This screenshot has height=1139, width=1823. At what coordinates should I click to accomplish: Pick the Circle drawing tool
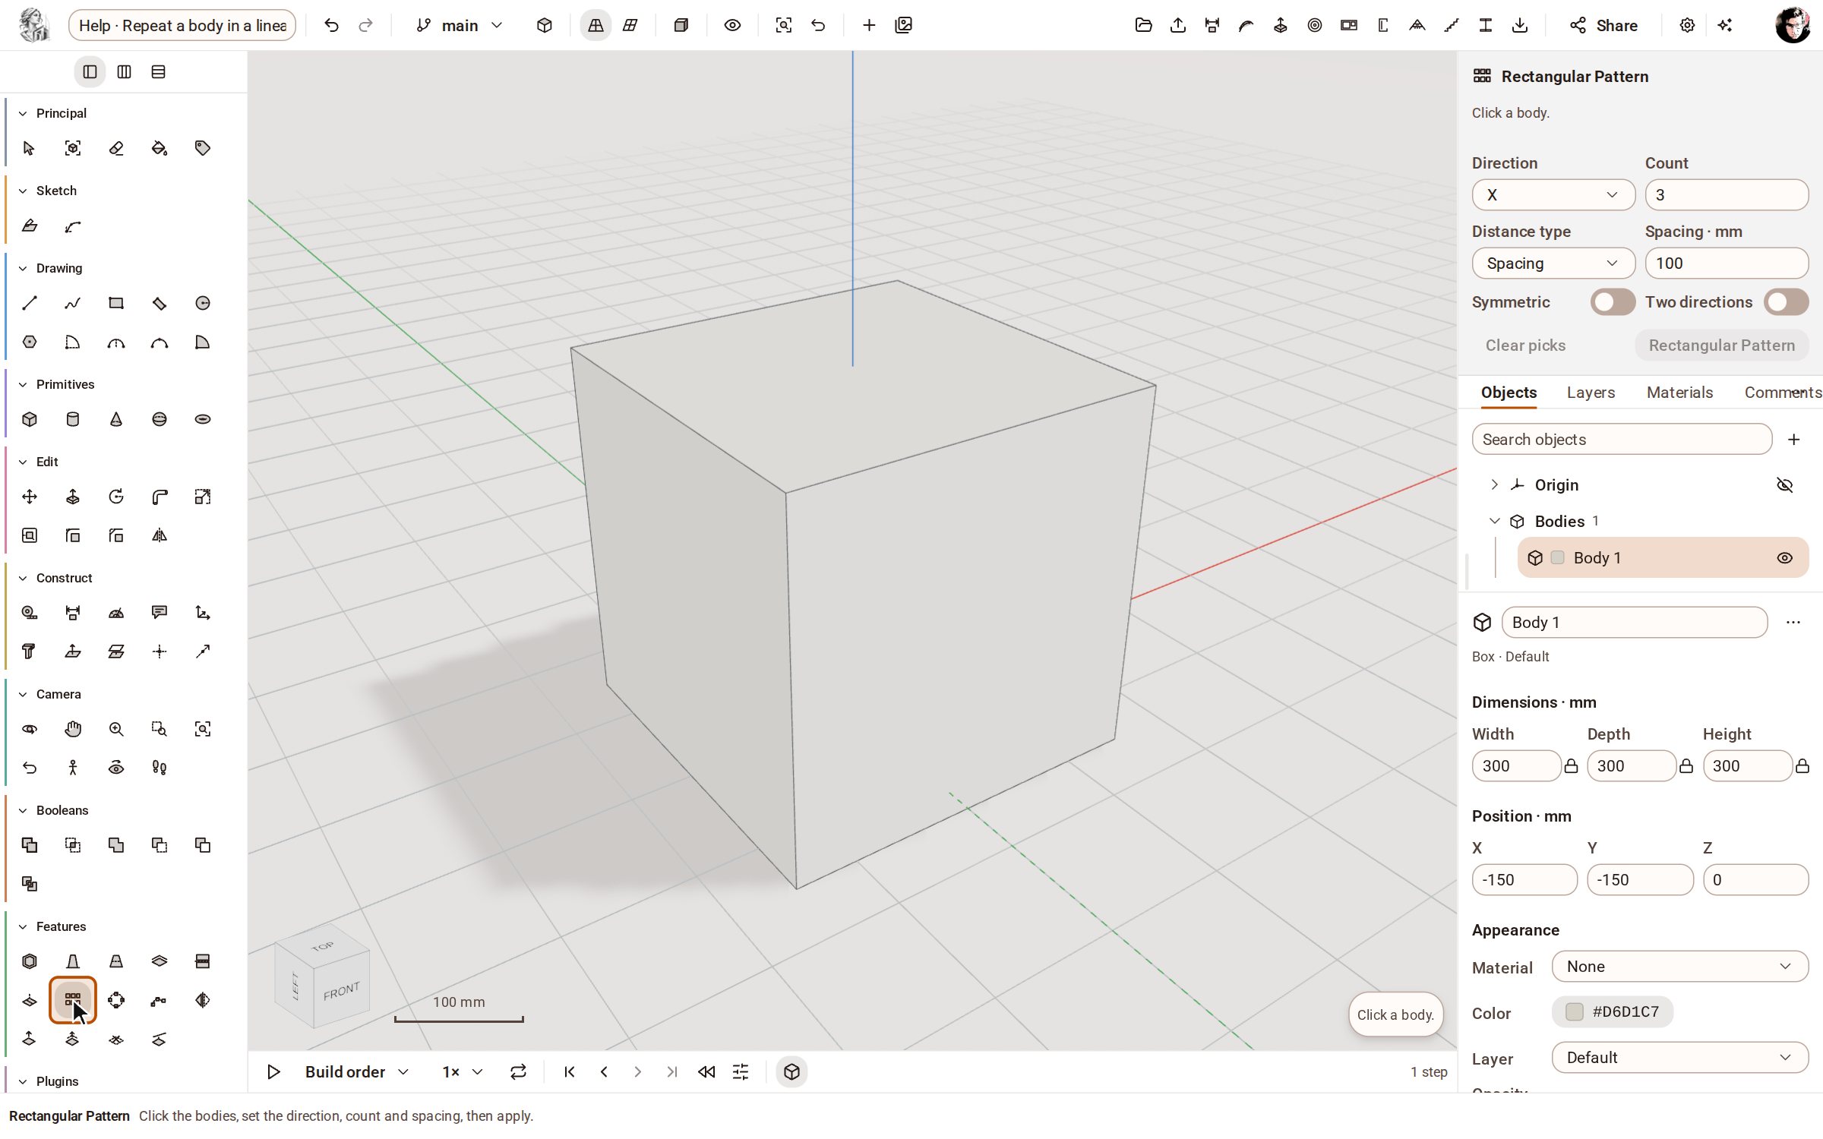(x=203, y=303)
